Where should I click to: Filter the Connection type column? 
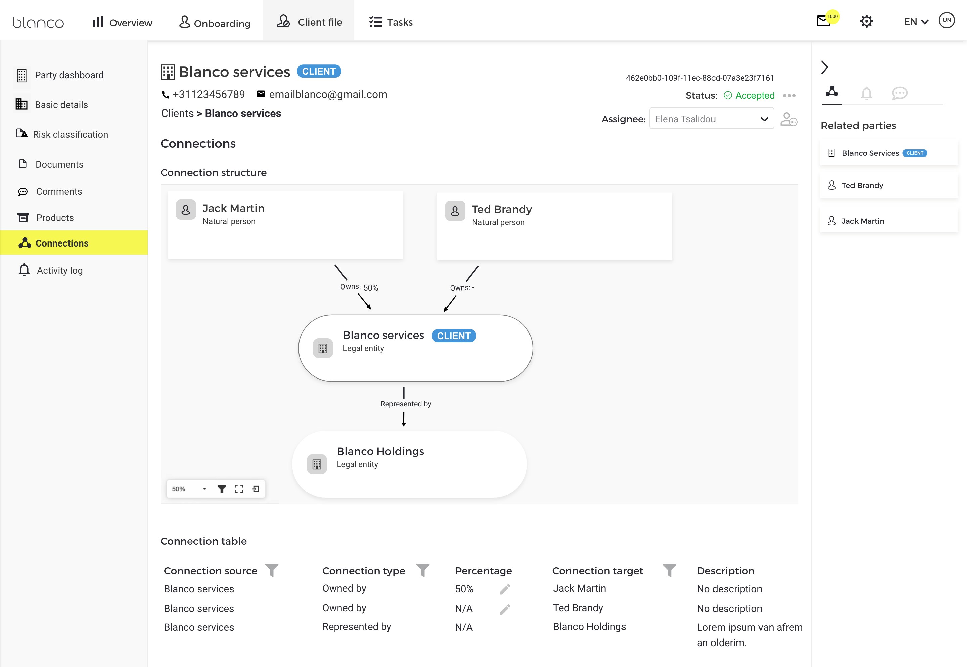423,570
